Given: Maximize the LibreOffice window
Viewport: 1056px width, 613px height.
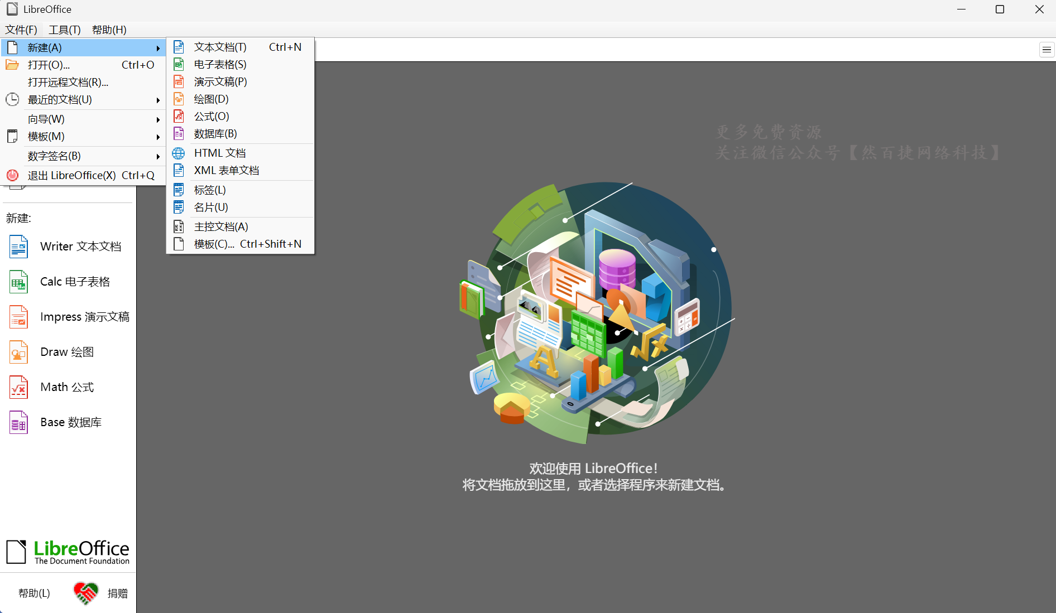Looking at the screenshot, I should (1000, 9).
